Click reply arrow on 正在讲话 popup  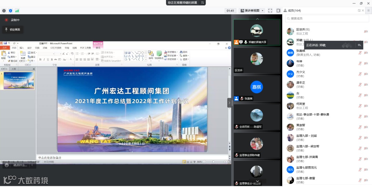click(359, 45)
